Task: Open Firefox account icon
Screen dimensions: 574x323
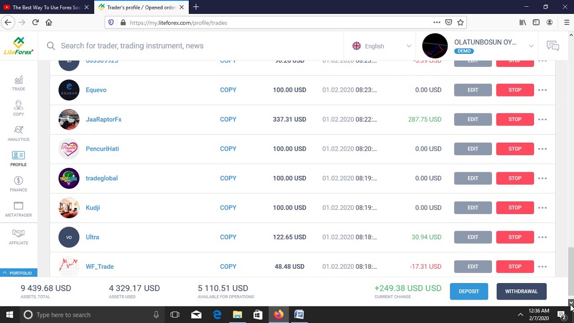Action: click(x=549, y=22)
